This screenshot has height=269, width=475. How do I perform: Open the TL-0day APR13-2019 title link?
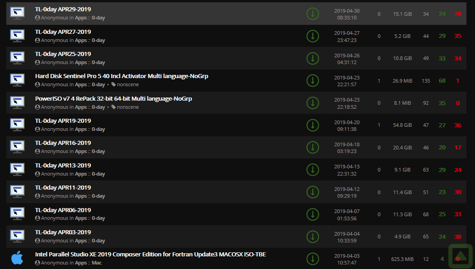coord(63,165)
